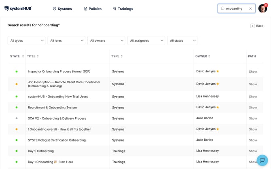Expand the All states dropdown

[182, 40]
